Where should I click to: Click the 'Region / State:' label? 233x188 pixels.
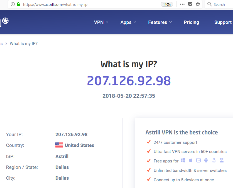pyautogui.click(x=22, y=167)
